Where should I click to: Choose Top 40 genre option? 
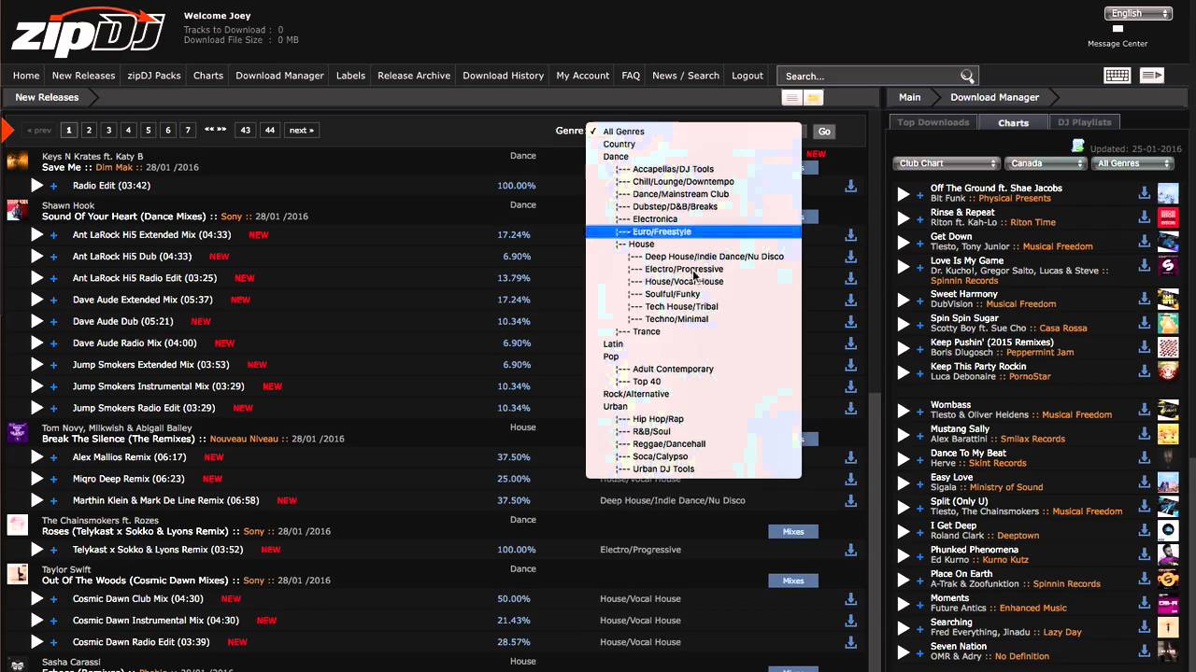(x=693, y=382)
